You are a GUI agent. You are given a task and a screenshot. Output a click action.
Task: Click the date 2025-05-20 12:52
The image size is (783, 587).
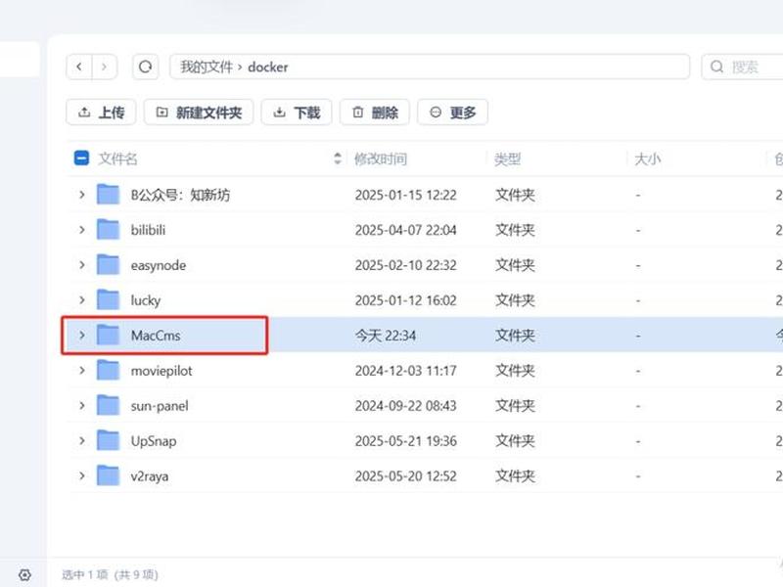click(405, 476)
